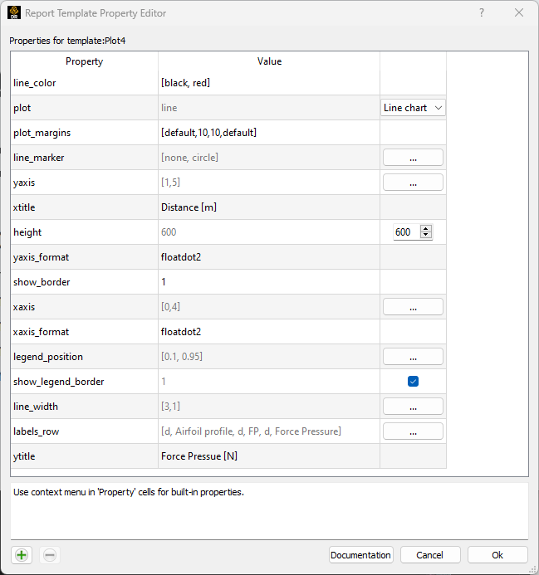The width and height of the screenshot is (539, 575).
Task: Click the application icon in the title bar
Action: click(14, 12)
